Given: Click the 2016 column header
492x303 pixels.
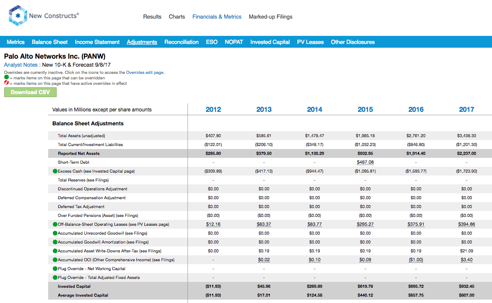Looking at the screenshot, I should pos(416,109).
